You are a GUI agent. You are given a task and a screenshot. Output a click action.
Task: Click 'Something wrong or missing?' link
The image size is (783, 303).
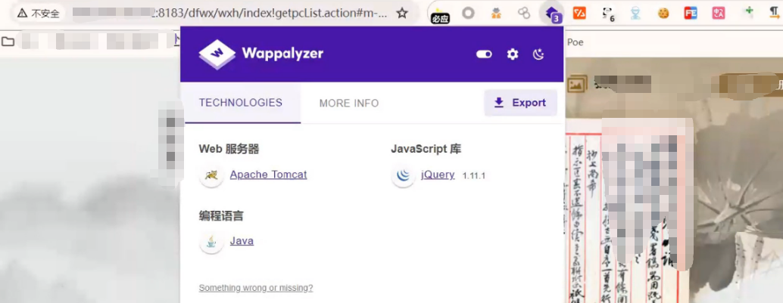[x=255, y=288]
